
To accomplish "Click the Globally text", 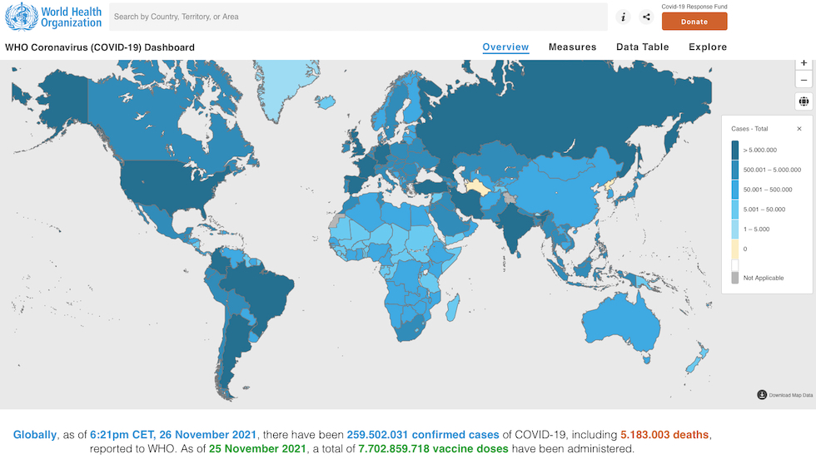I will tap(34, 435).
